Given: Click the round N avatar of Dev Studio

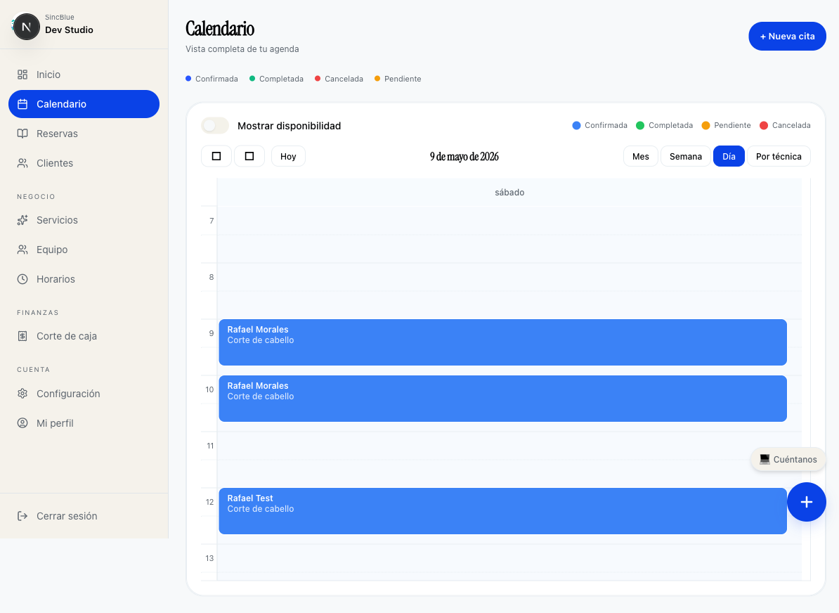Looking at the screenshot, I should click(26, 27).
